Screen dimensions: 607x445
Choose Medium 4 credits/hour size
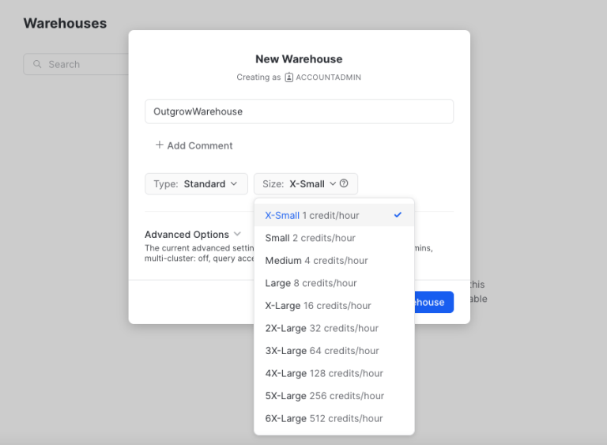click(316, 261)
